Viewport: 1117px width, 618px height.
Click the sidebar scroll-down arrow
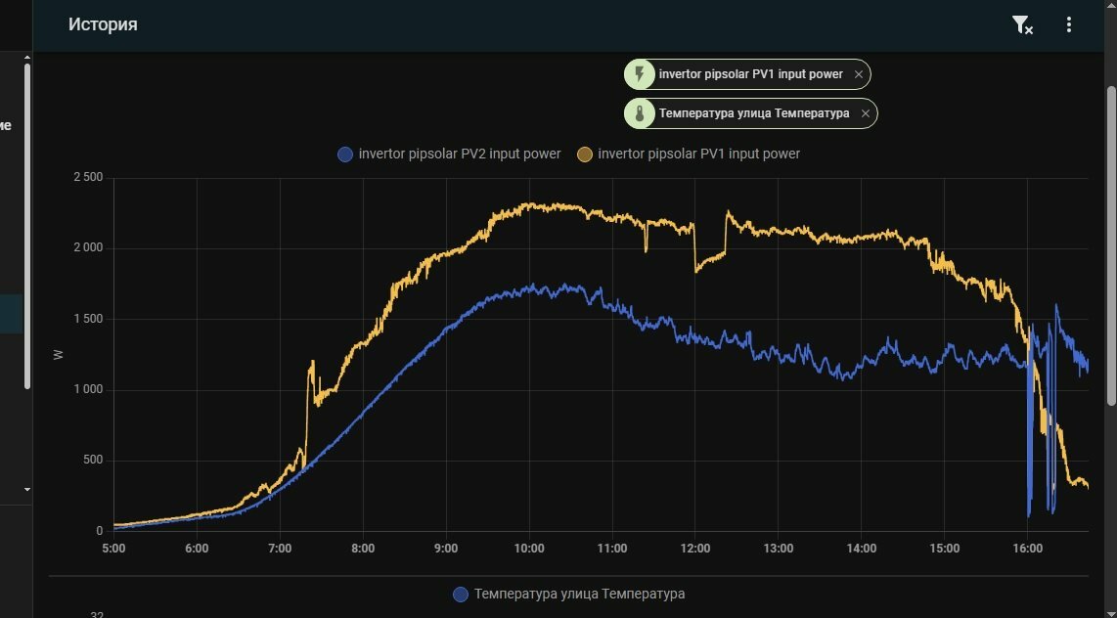[27, 489]
